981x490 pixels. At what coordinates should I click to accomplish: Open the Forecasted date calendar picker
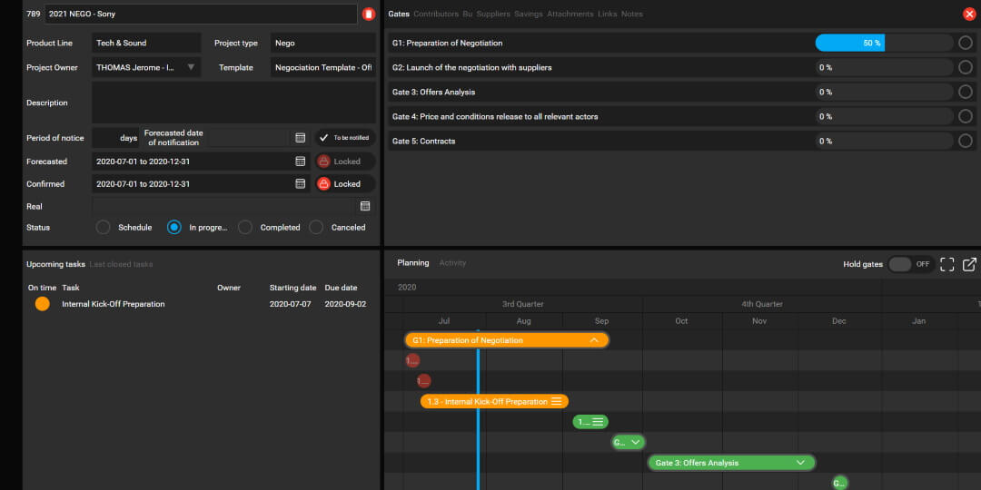pos(300,162)
